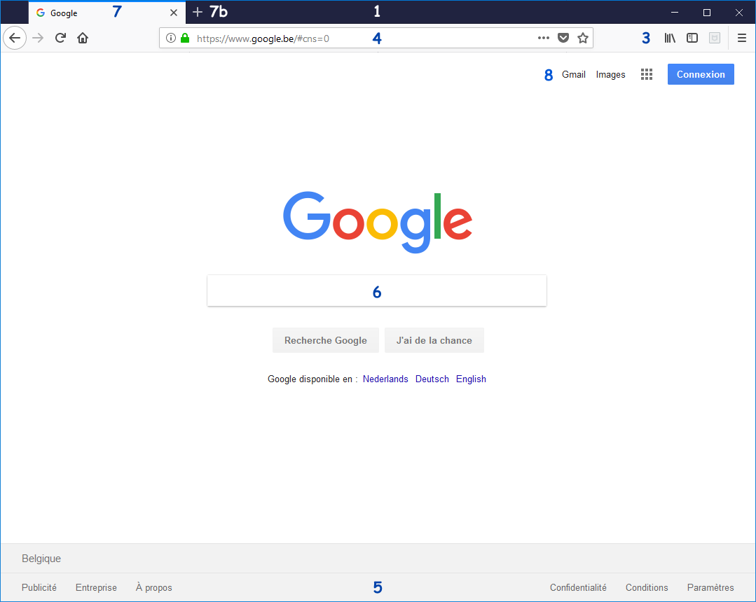Open the Library bookshelf icon
The width and height of the screenshot is (756, 602).
[670, 38]
